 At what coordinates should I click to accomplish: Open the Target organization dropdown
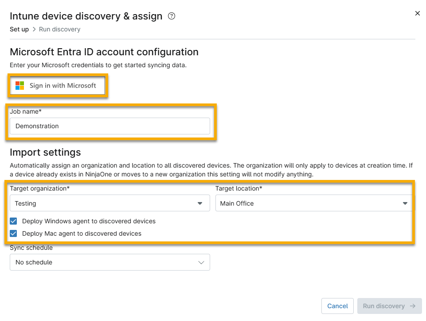pos(110,203)
